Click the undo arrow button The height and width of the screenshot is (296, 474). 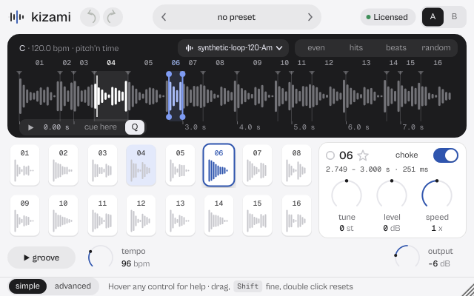90,17
